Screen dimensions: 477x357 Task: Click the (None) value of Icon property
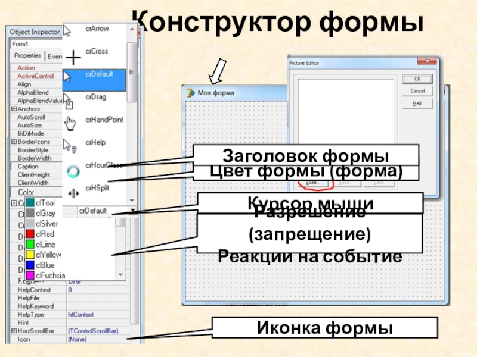(78, 339)
